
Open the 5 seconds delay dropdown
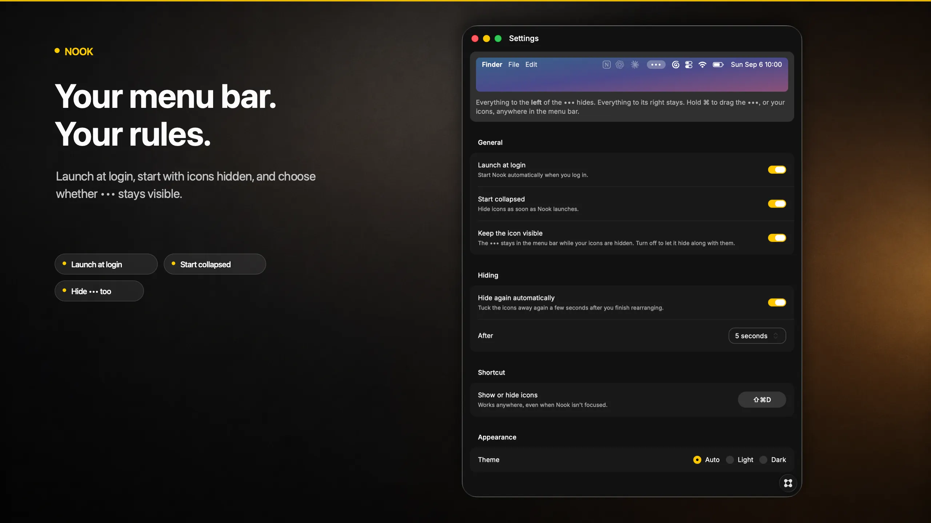(757, 336)
